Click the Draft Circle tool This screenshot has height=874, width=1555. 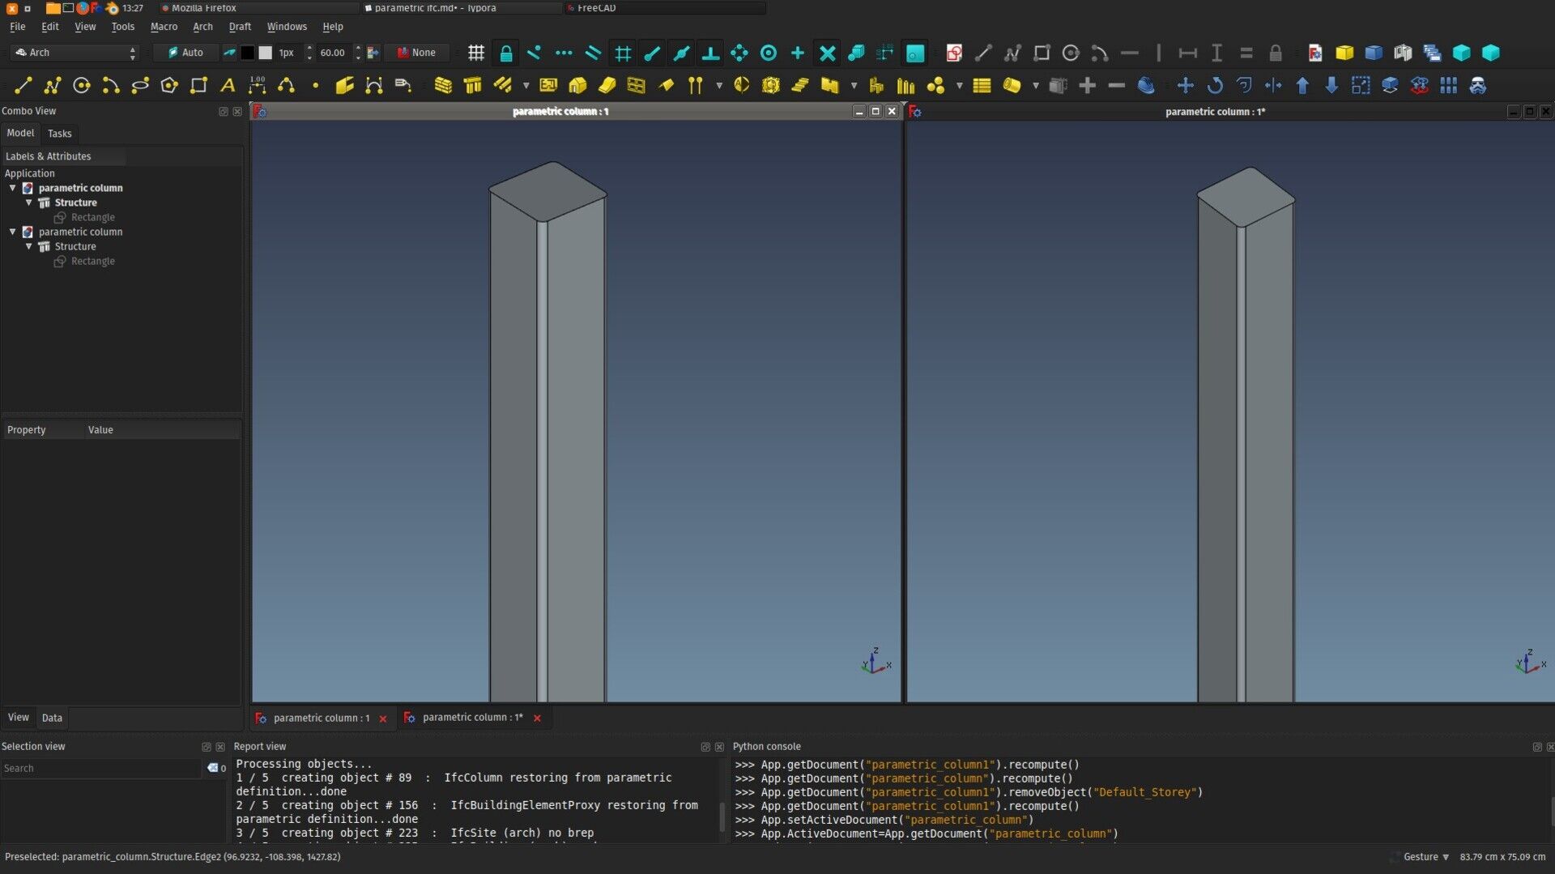click(82, 86)
